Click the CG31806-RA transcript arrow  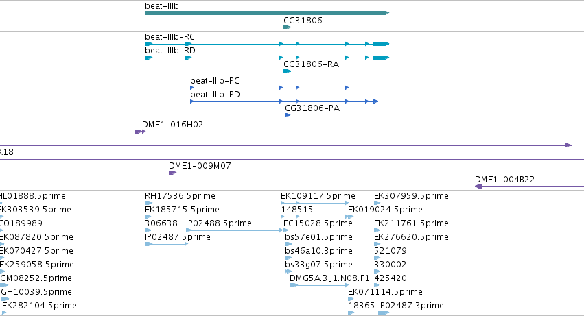[287, 71]
